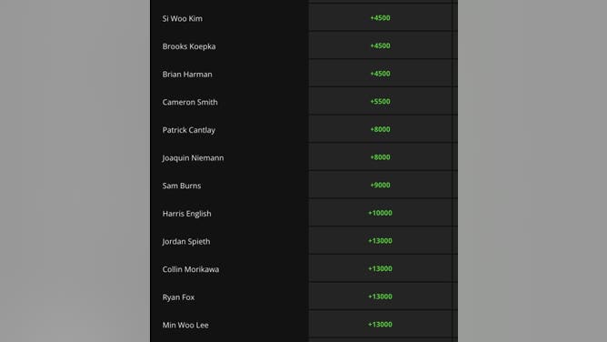607x342 pixels.
Task: Select Joaquin Niemann +8000 odds
Action: click(380, 157)
